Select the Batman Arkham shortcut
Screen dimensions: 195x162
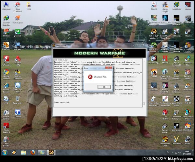click(x=165, y=128)
